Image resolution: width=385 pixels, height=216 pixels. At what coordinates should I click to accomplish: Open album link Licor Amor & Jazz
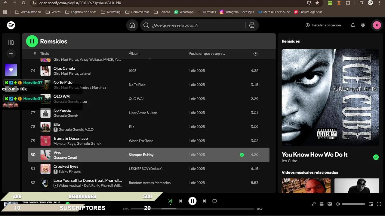(x=143, y=113)
